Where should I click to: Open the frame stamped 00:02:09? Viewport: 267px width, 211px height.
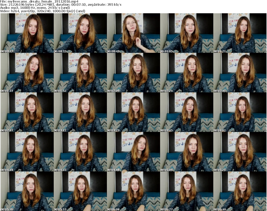(x=133, y=73)
